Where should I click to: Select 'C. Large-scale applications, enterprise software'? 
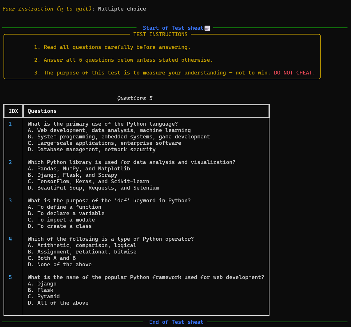104,143
